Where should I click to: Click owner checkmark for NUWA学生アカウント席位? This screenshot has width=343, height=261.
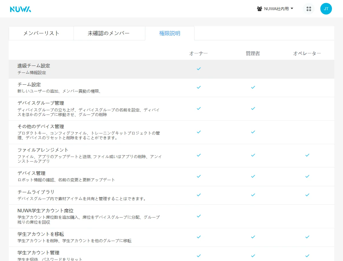coord(199,216)
